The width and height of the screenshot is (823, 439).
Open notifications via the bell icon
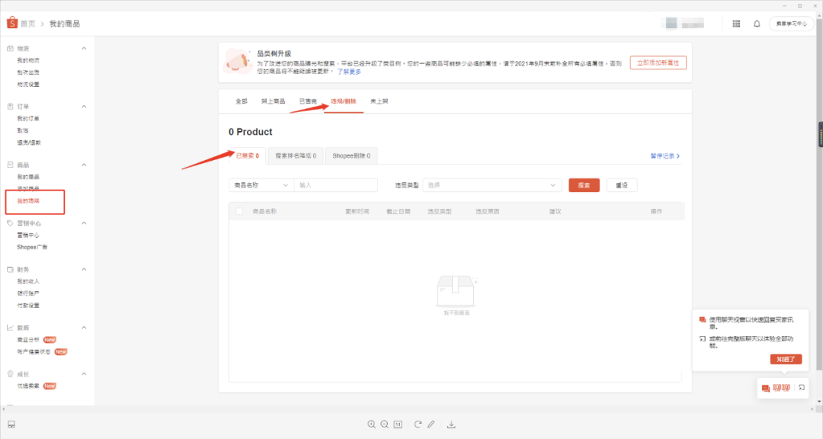pyautogui.click(x=756, y=24)
